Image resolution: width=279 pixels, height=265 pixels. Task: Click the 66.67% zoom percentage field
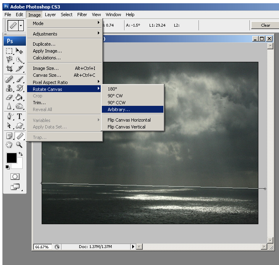tap(42, 246)
